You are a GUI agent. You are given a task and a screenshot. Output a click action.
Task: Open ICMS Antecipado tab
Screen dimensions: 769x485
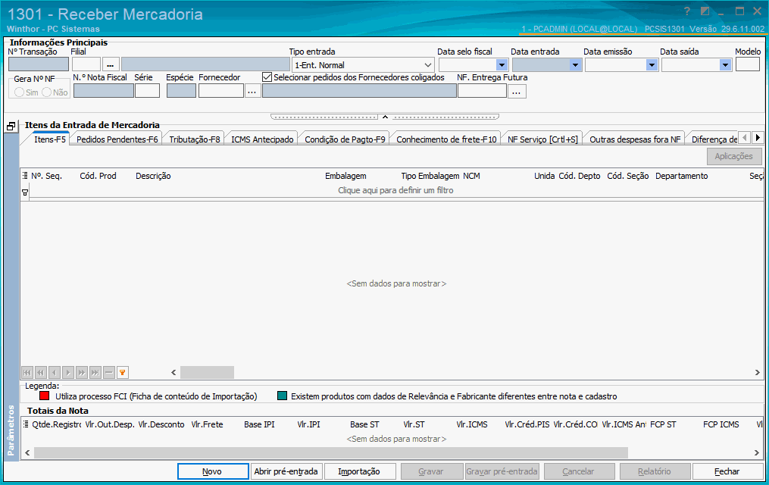(262, 139)
